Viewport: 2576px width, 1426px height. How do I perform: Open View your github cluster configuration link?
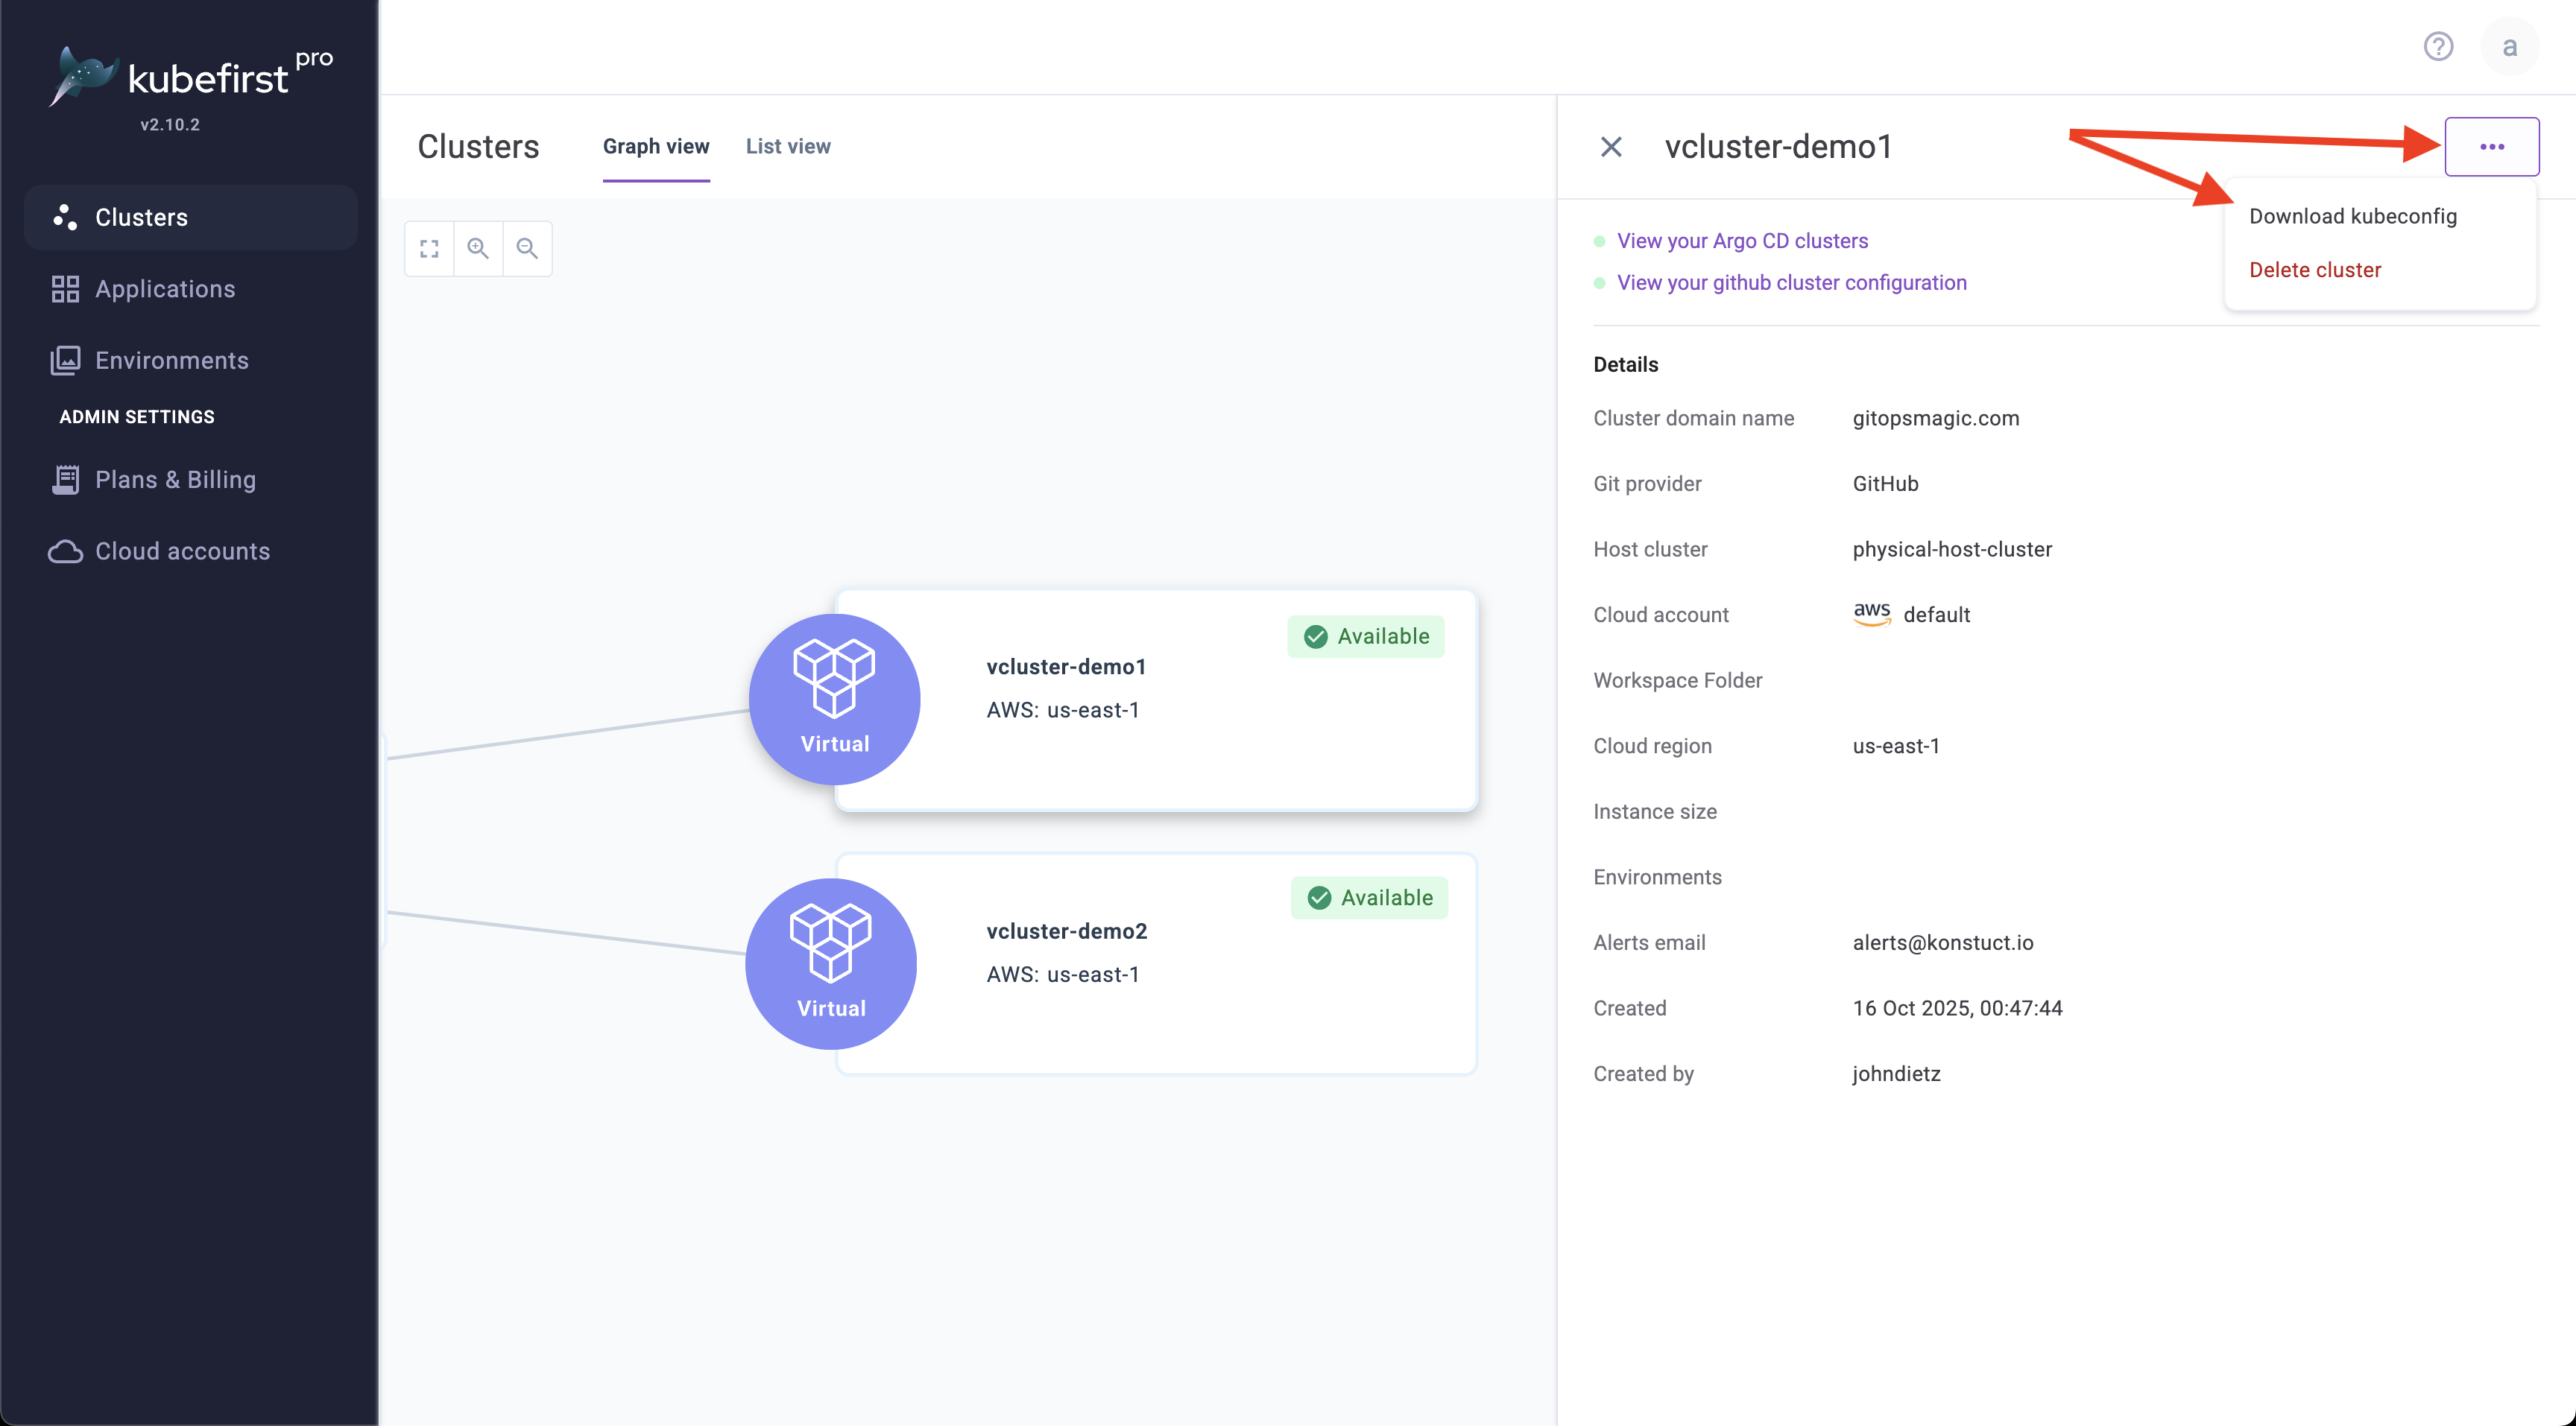(1791, 283)
